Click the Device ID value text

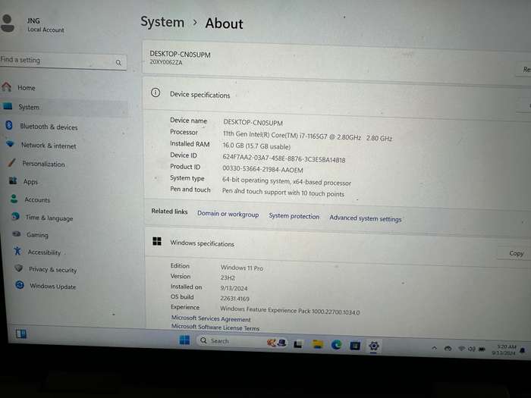click(284, 158)
